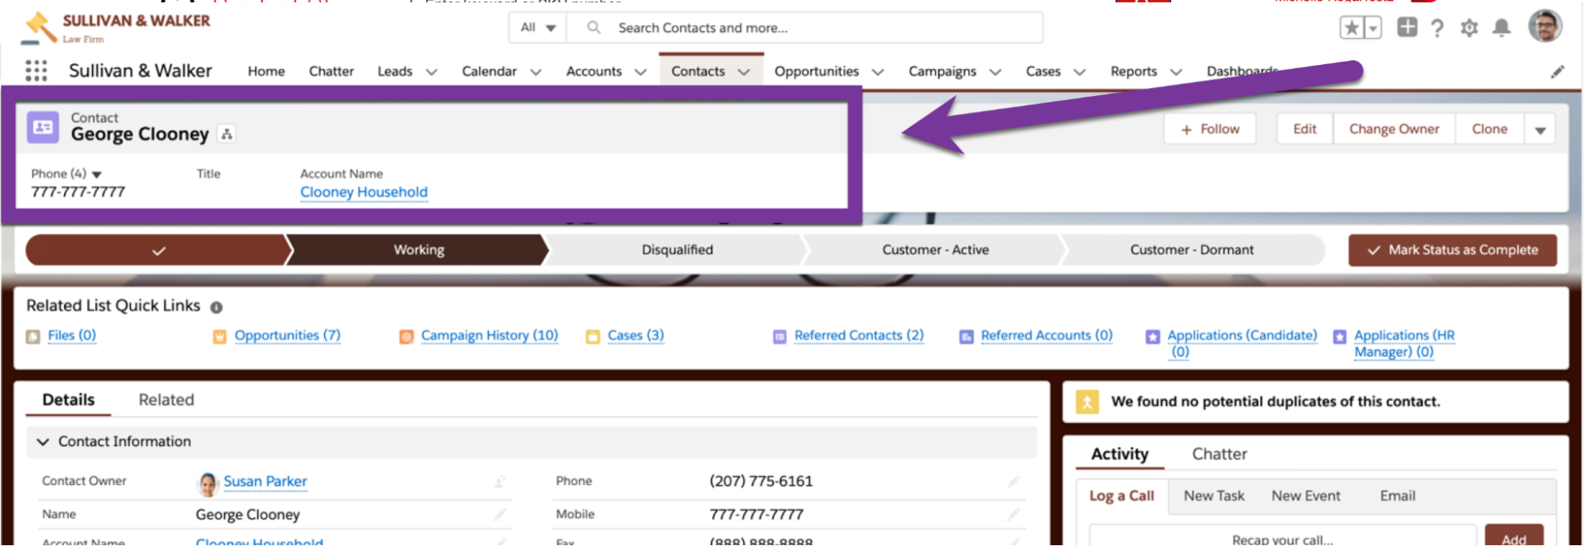The width and height of the screenshot is (1584, 546).
Task: Expand the Leads tab chevron
Action: pyautogui.click(x=432, y=72)
